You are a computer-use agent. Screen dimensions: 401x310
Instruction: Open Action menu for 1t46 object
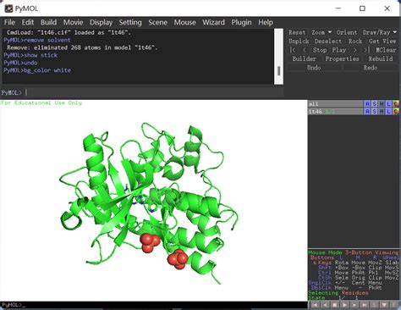pos(367,112)
